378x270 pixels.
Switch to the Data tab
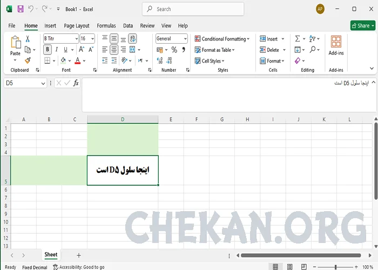[128, 25]
